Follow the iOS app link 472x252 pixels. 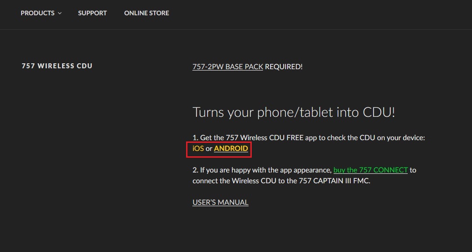point(198,148)
